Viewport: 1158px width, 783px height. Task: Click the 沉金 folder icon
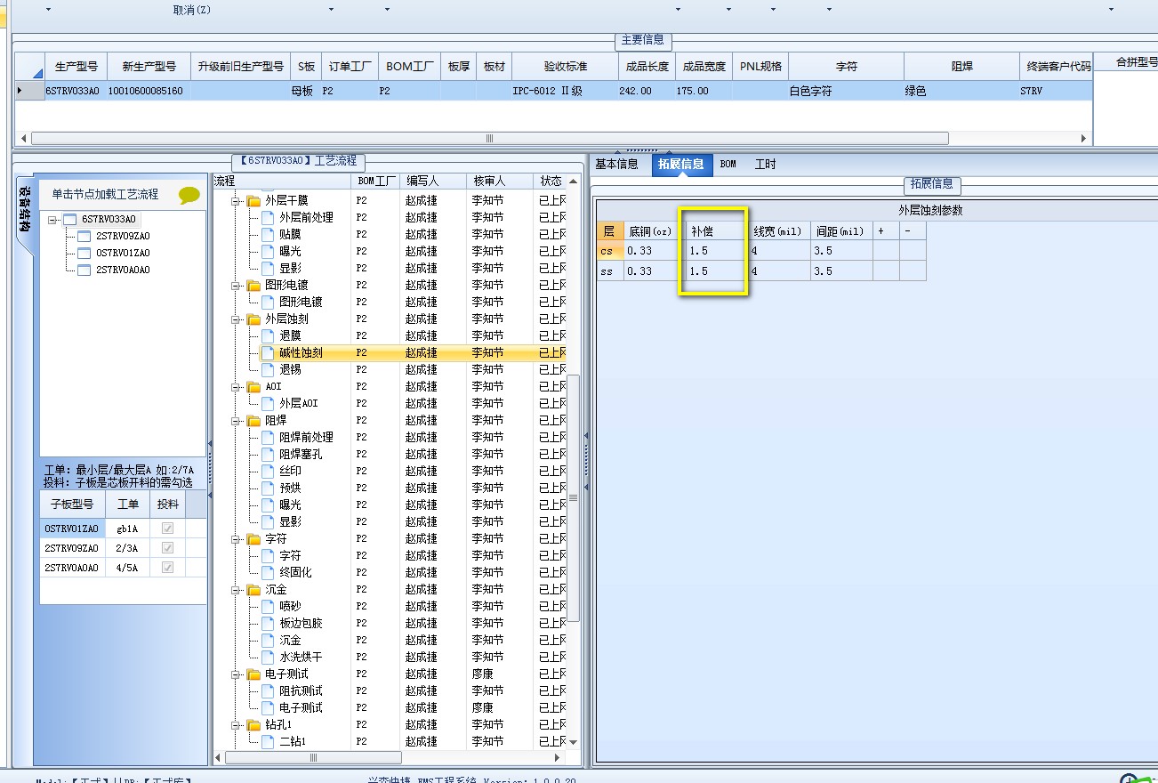click(253, 589)
